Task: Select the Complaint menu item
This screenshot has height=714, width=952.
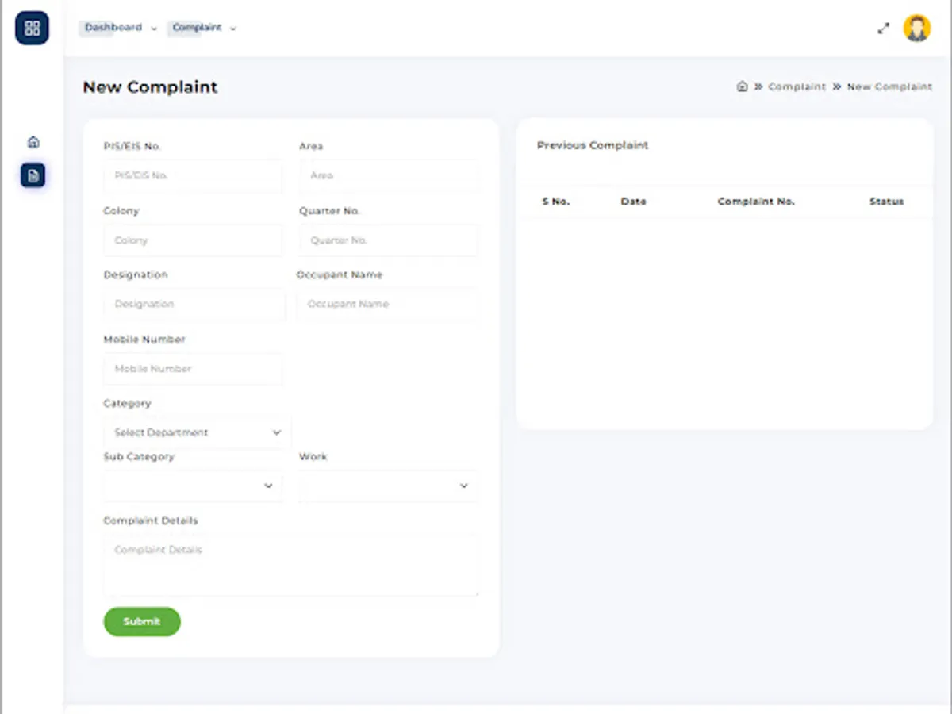Action: pyautogui.click(x=197, y=27)
